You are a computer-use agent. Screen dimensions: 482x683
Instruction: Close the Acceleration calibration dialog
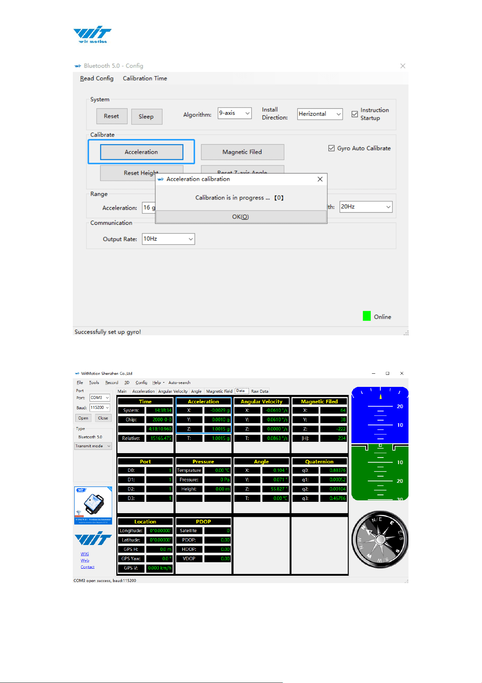coord(320,179)
